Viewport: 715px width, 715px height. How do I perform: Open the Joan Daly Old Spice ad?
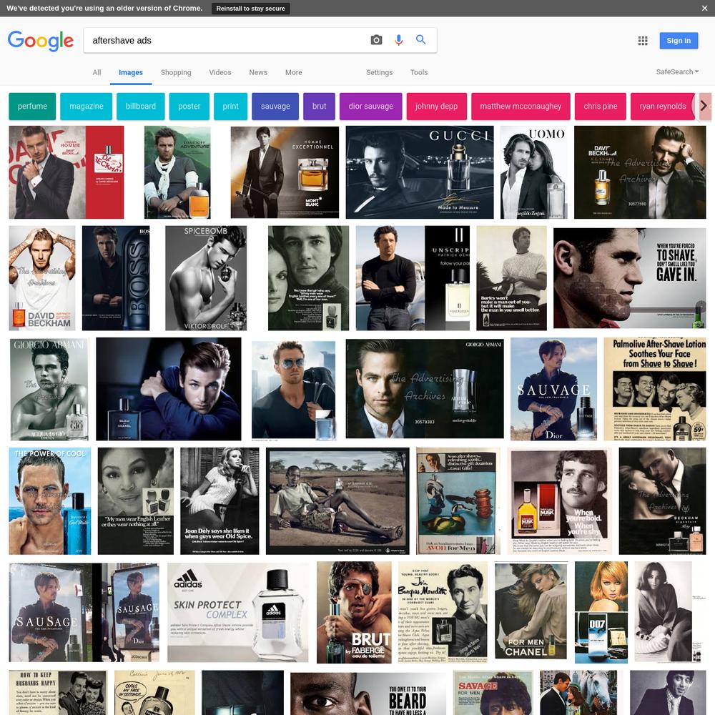coord(220,500)
